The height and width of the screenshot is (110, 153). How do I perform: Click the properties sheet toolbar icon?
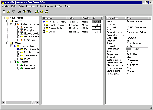[x=29, y=12]
